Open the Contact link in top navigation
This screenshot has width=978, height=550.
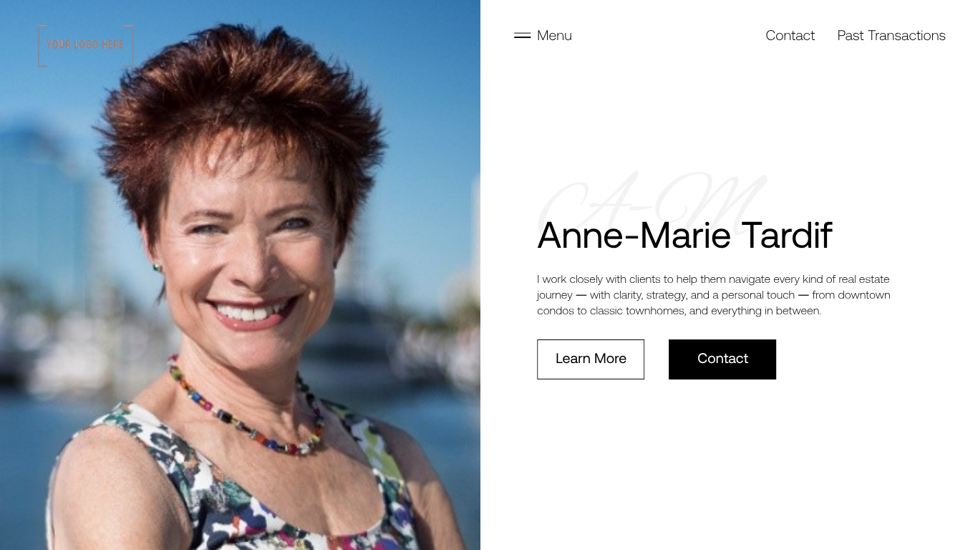[x=790, y=36]
